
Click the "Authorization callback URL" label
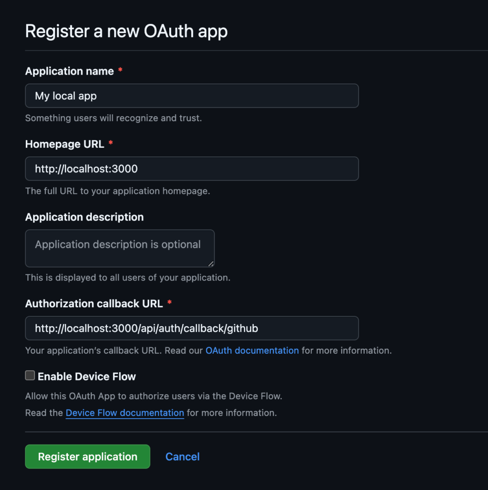94,303
